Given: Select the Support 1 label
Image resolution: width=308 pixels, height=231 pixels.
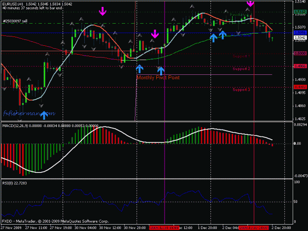Looking at the screenshot, I should pyautogui.click(x=241, y=56).
